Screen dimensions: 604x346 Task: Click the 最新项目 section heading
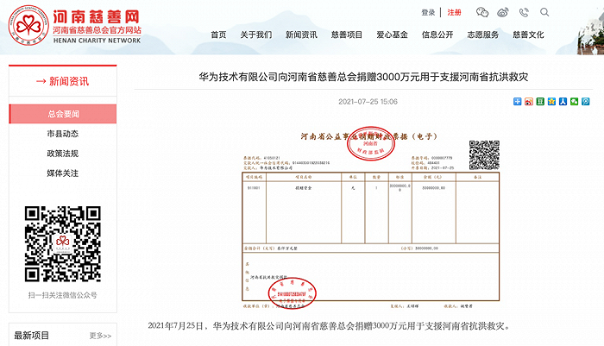click(32, 336)
